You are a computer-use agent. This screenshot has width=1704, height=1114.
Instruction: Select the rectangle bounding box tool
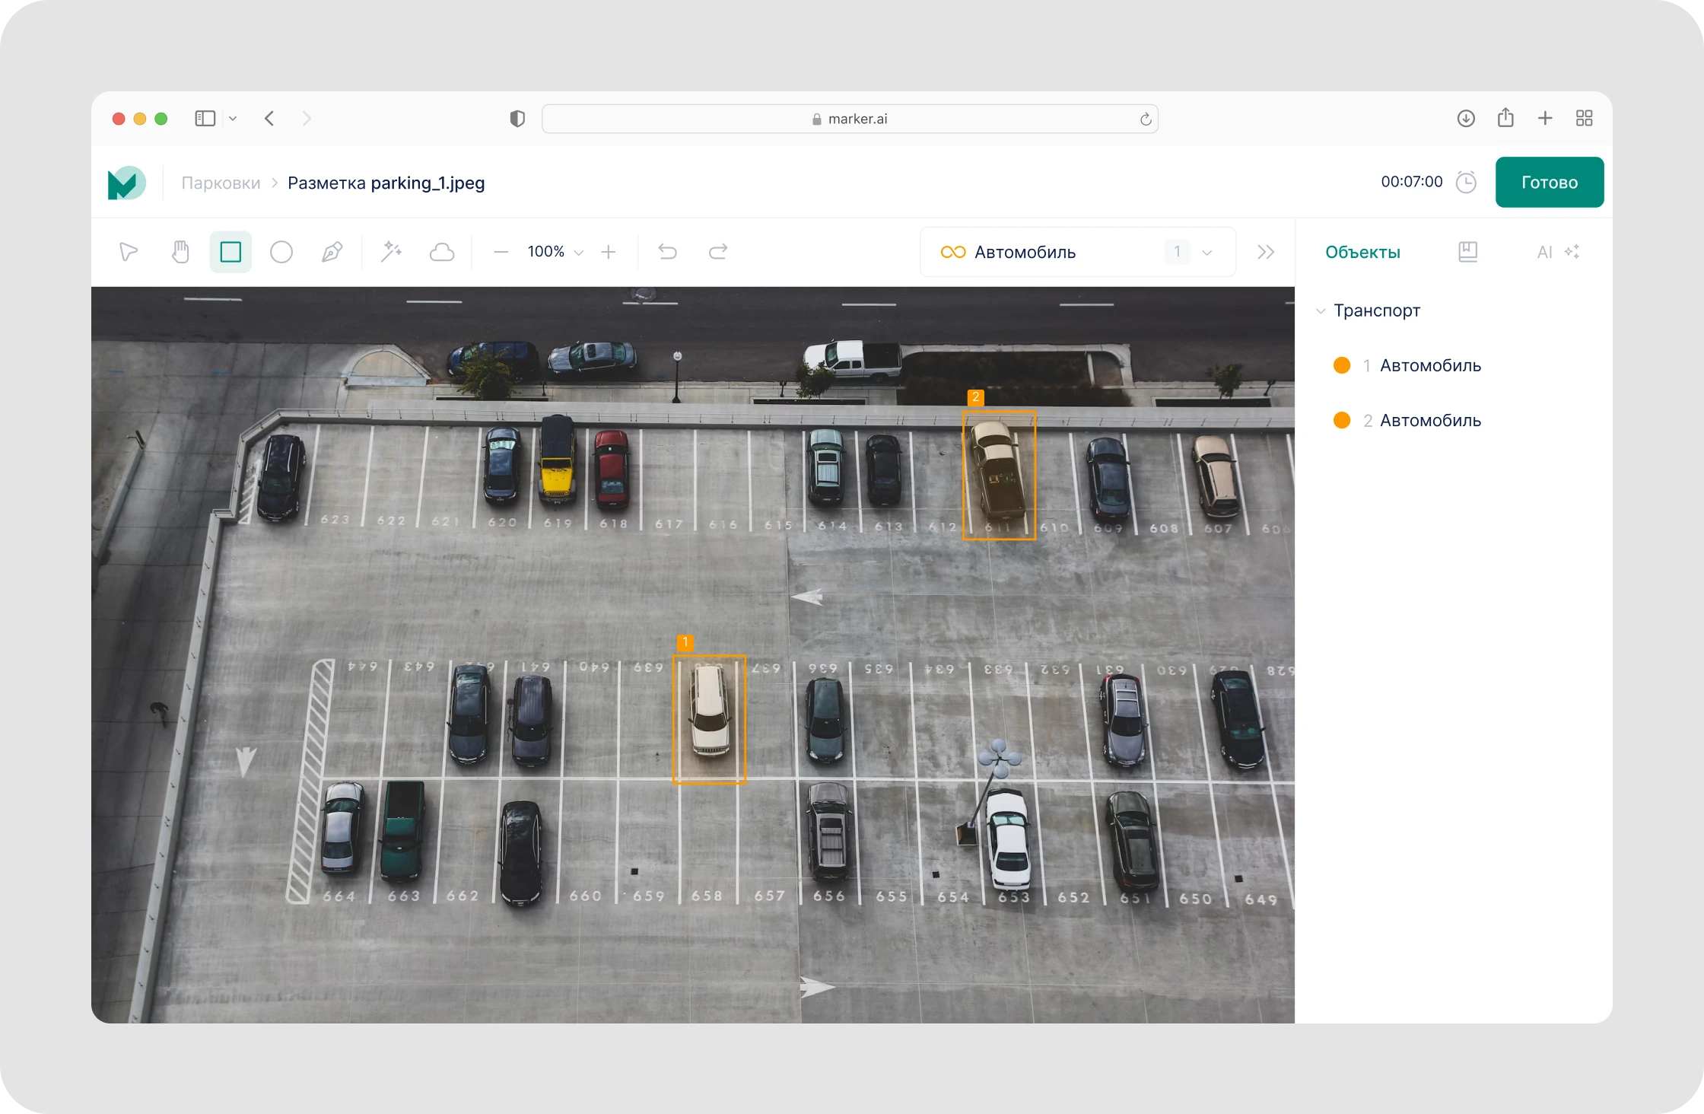230,252
